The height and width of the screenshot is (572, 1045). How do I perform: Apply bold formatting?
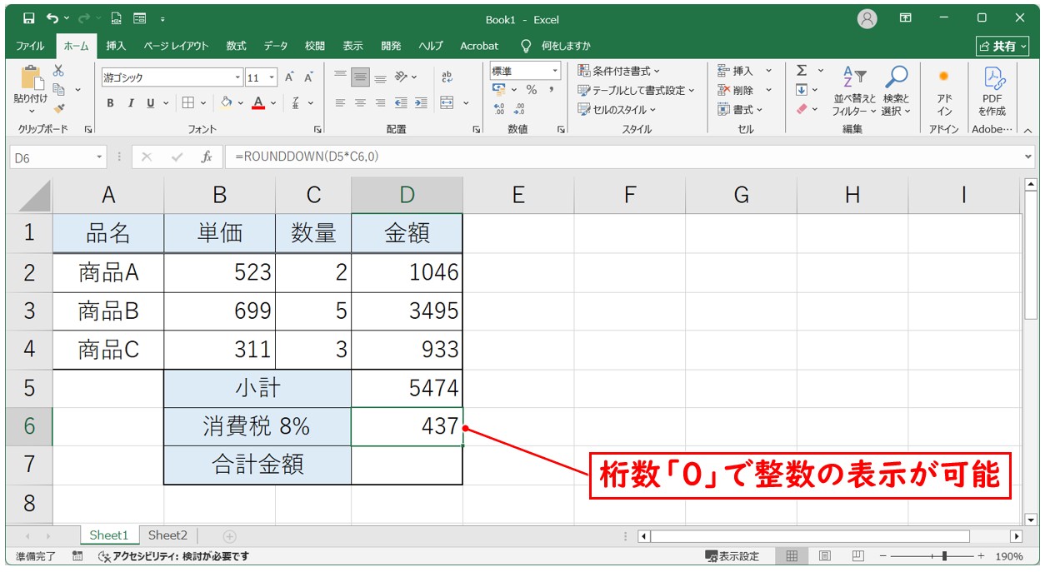(x=110, y=103)
